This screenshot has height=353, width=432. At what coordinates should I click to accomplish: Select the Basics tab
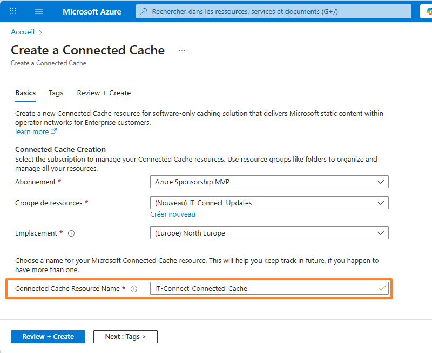click(25, 93)
